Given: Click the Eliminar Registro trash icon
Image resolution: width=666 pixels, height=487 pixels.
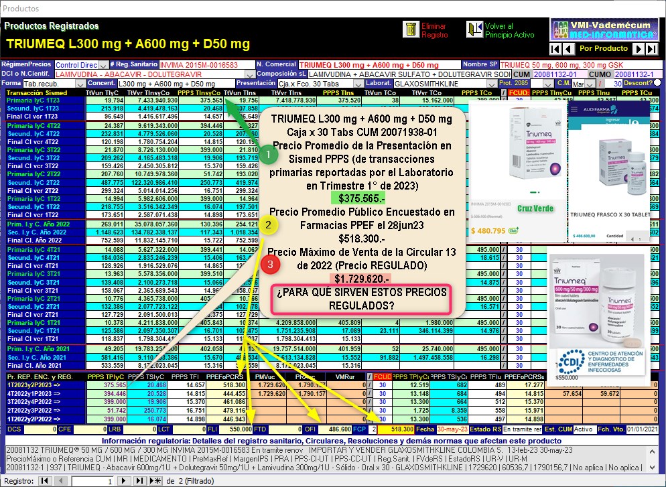Looking at the screenshot, I should (x=410, y=29).
